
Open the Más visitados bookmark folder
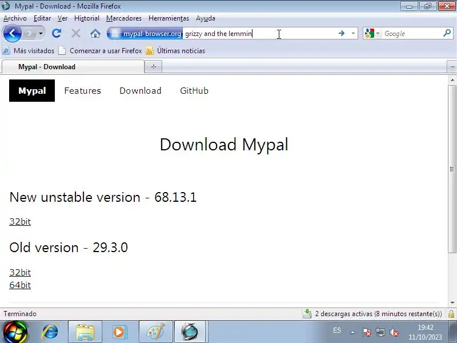pyautogui.click(x=28, y=51)
